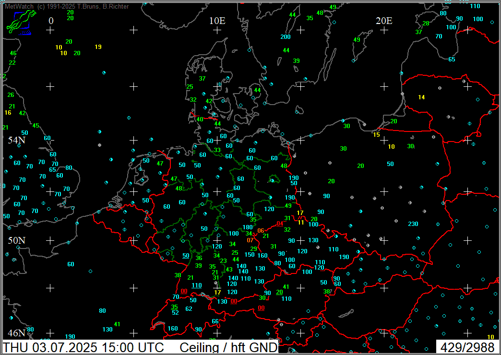Screen dimensions: 501x355
Task: Select the green ceiling value 46
Action: point(13,53)
